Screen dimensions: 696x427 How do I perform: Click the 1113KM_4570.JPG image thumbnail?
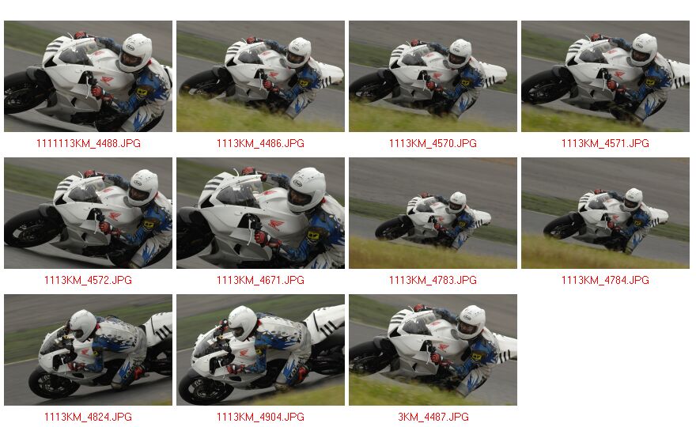tap(433, 76)
